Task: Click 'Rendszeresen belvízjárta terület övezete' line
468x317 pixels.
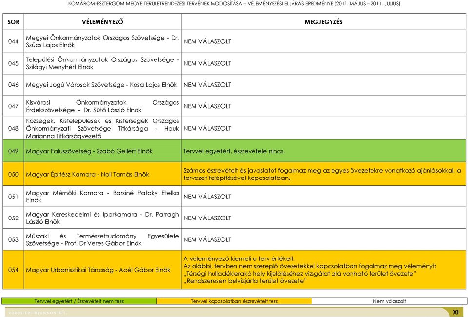Action: pos(245,281)
